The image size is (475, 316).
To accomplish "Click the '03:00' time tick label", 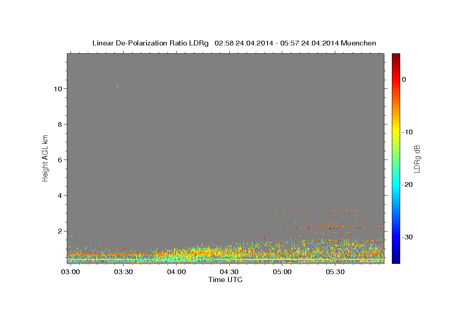I will pos(70,272).
